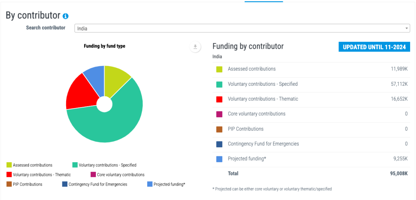This screenshot has width=416, height=200.
Task: Toggle PIP Contributions legend entry
Action: tap(25, 184)
